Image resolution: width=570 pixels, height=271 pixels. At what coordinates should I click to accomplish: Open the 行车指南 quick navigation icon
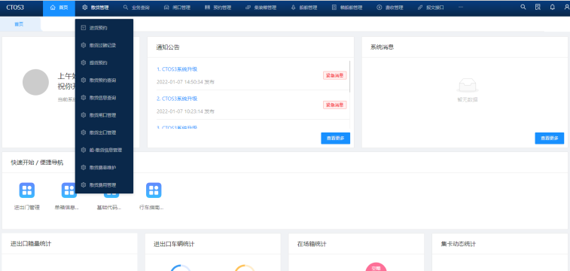154,190
